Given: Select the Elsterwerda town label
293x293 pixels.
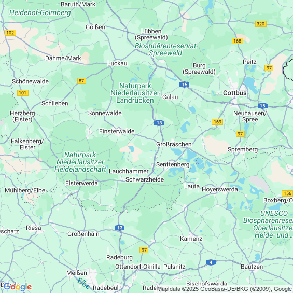Looking at the screenshot, I should tap(81, 183).
